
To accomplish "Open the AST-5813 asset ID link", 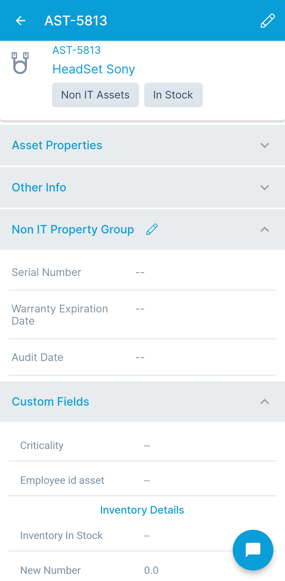I will 77,50.
